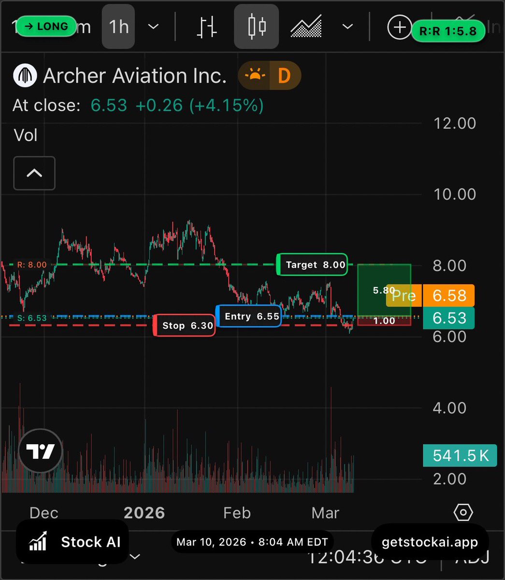Image resolution: width=505 pixels, height=580 pixels.
Task: Click the Archer Aviation Inc. symbol name
Action: point(135,76)
